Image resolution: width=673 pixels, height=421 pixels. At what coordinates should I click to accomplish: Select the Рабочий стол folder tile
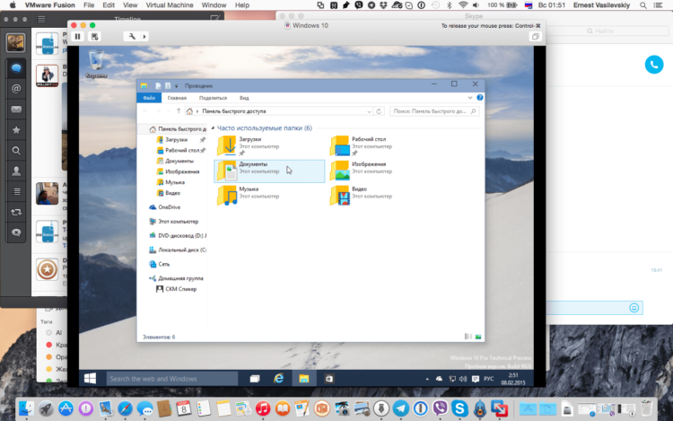pyautogui.click(x=382, y=146)
